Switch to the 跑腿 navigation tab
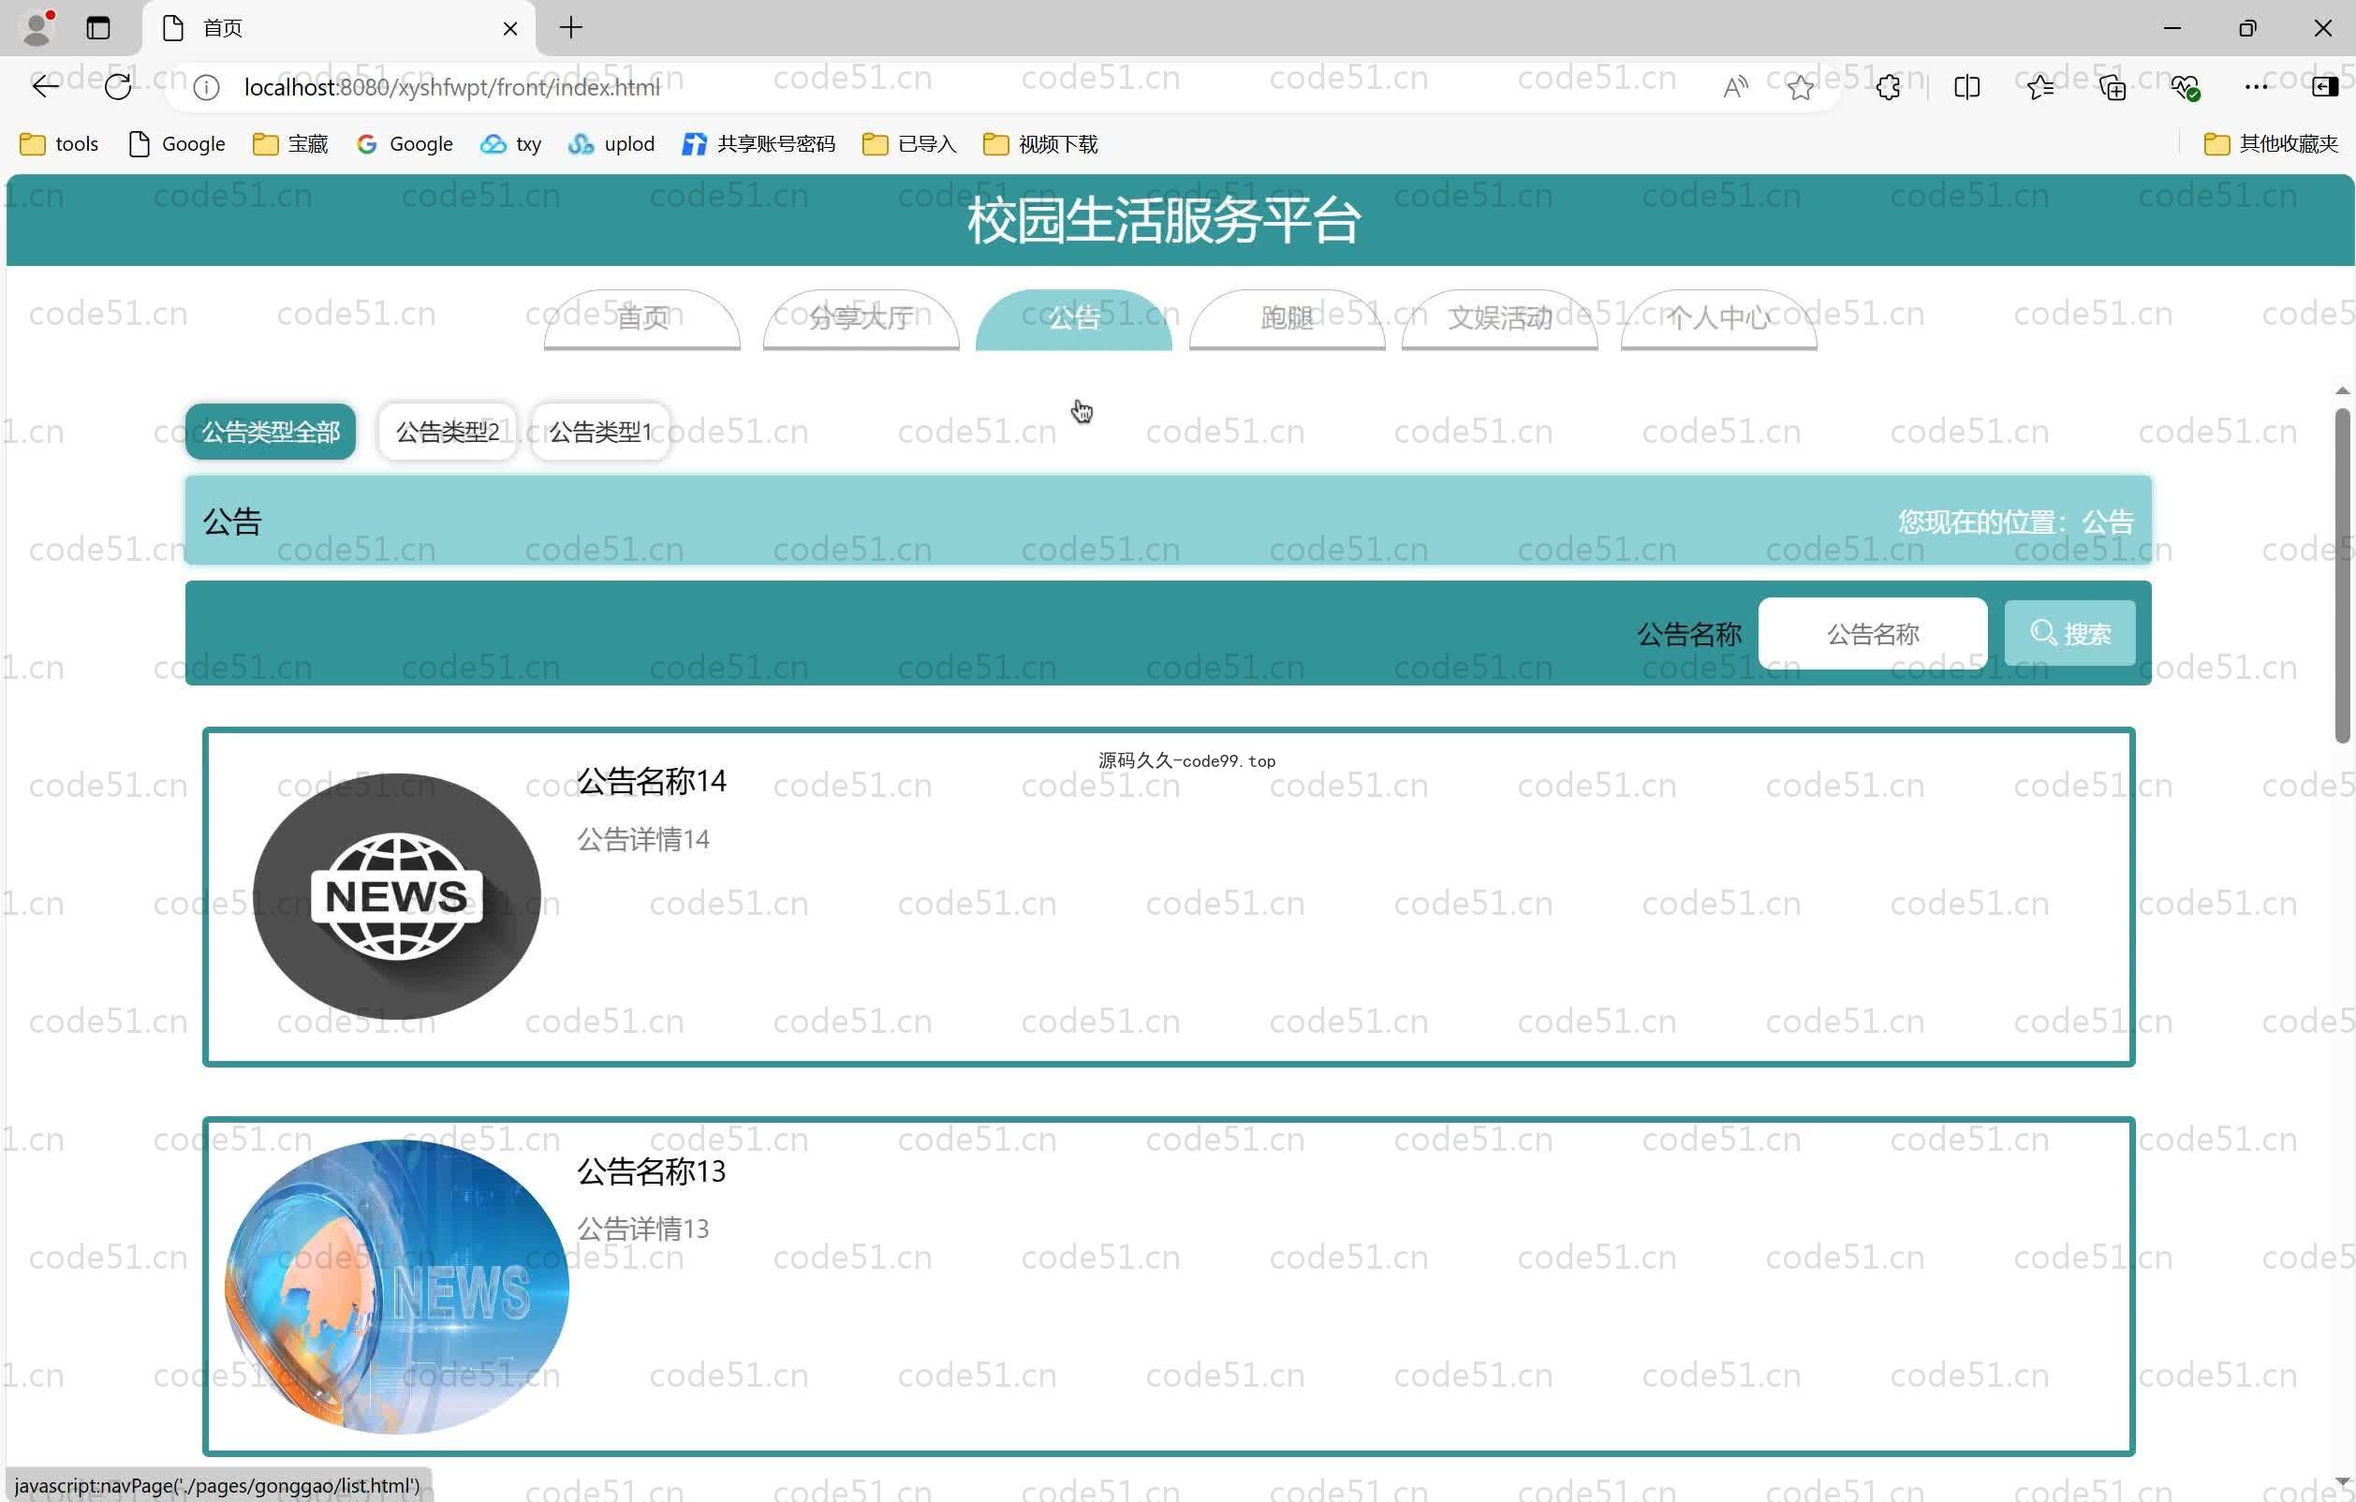The image size is (2356, 1502). [1288, 318]
